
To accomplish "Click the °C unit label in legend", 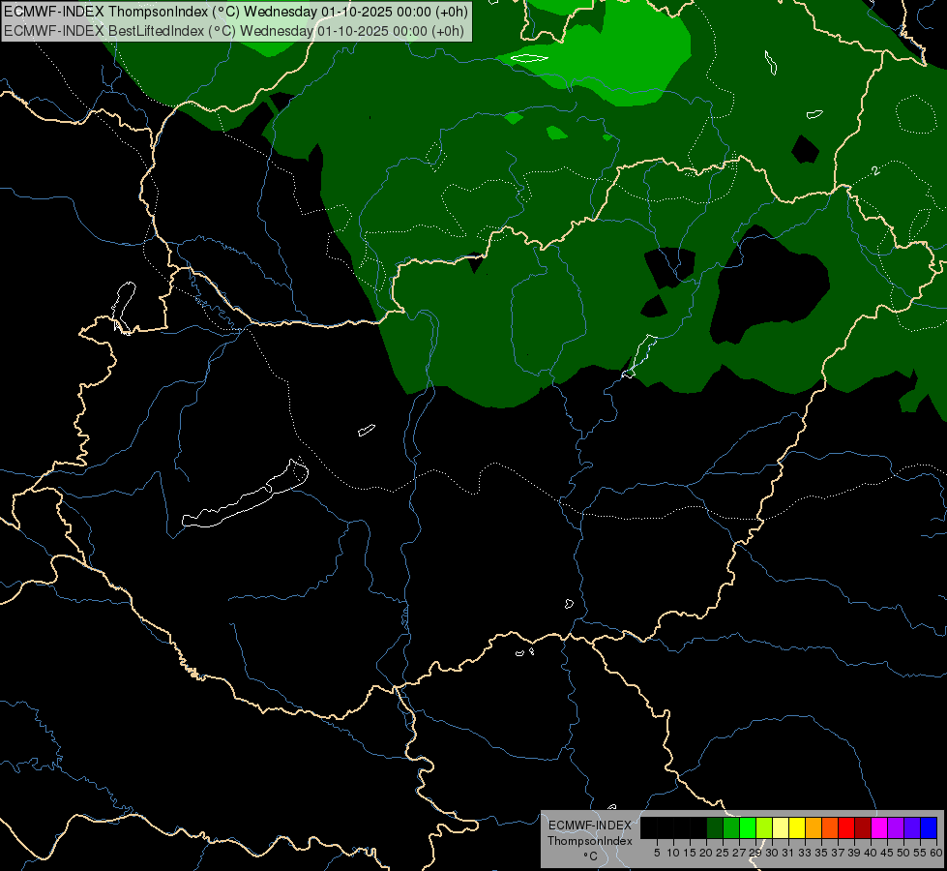I will [590, 856].
